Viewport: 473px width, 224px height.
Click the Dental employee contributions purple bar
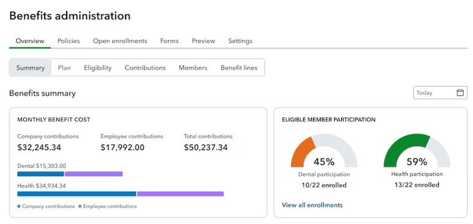(94, 174)
